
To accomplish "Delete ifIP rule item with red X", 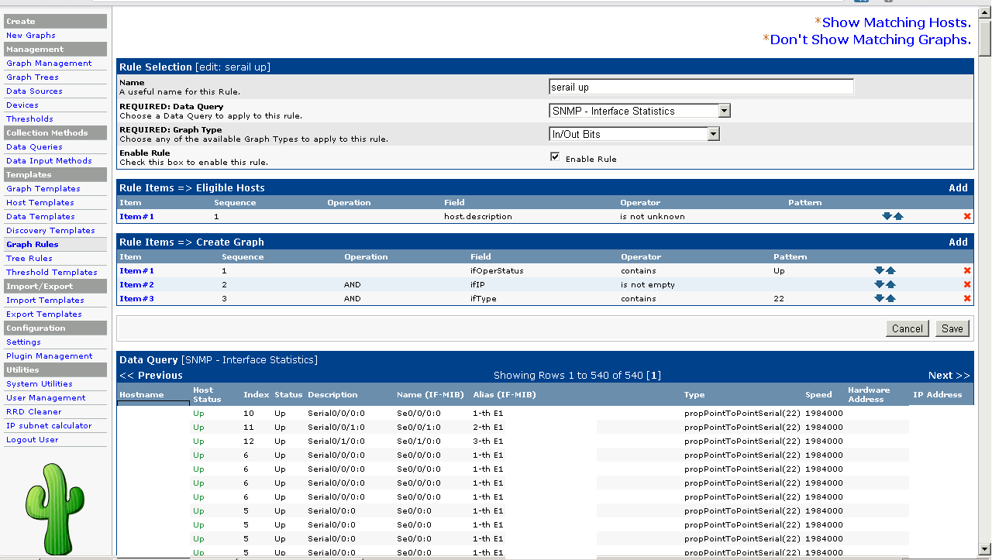I will pyautogui.click(x=967, y=285).
